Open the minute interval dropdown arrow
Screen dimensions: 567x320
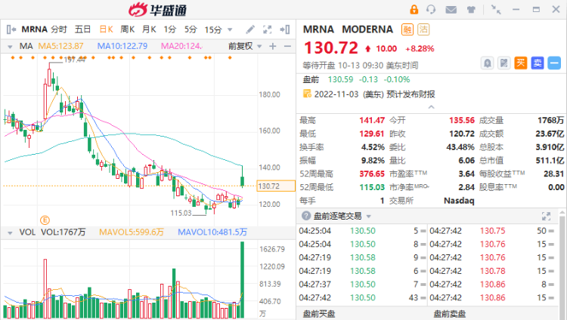230,29
